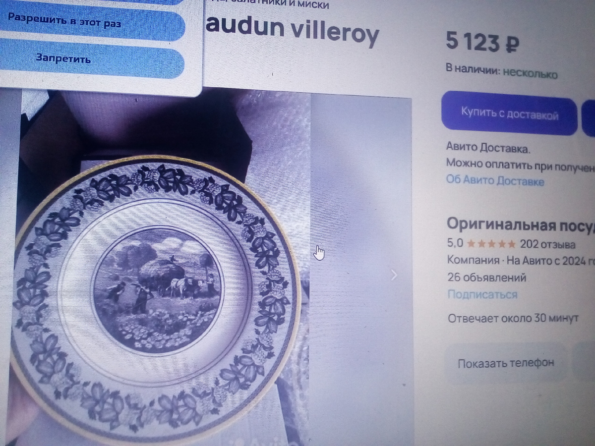The width and height of the screenshot is (595, 446).
Task: View seller's '26 объявлений' listings
Action: (486, 278)
